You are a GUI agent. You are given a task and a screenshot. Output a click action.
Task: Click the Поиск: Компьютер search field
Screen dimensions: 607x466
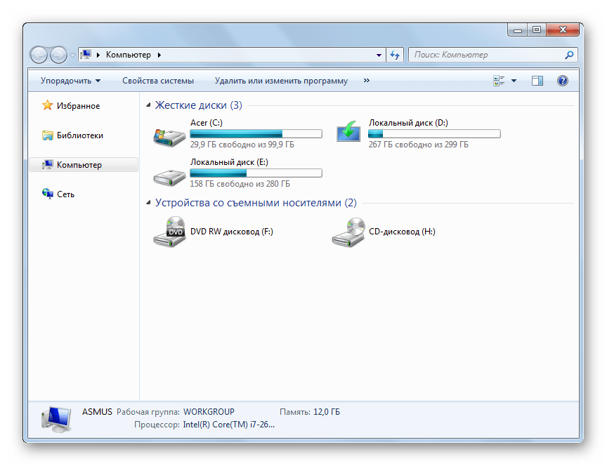coord(485,55)
